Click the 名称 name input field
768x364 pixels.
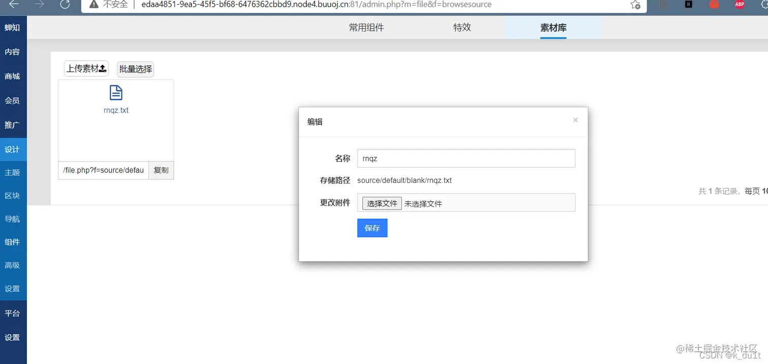coord(465,158)
